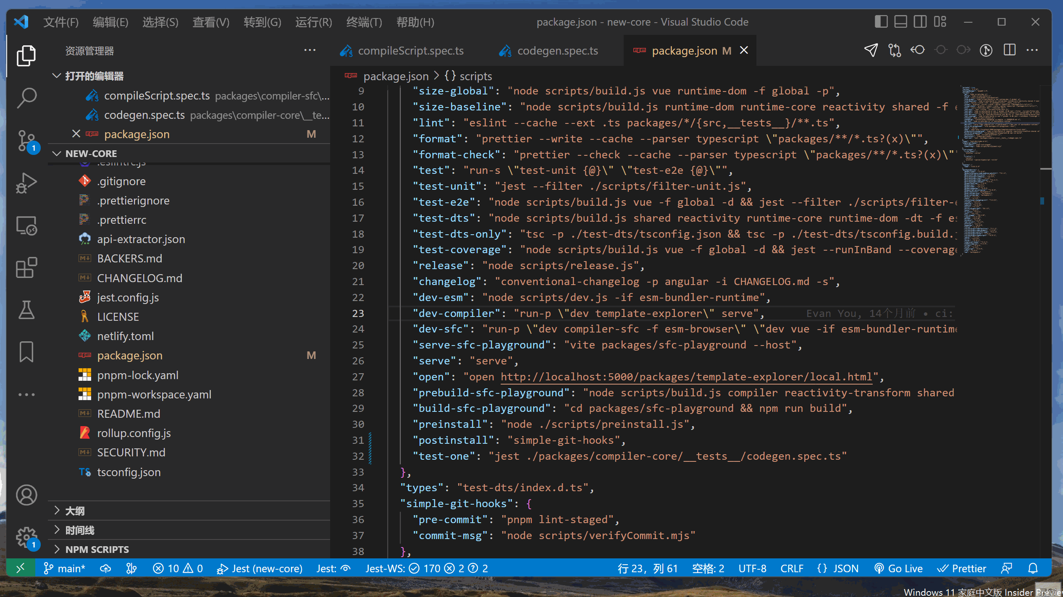Open the Manage gear menu

[27, 538]
